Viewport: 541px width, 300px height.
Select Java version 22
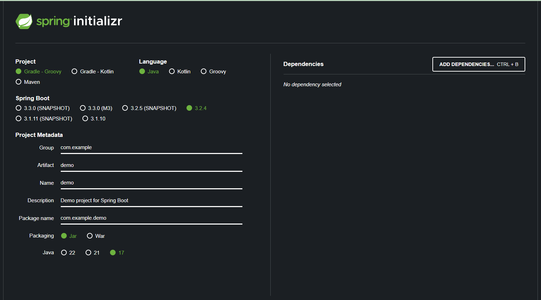(x=68, y=253)
